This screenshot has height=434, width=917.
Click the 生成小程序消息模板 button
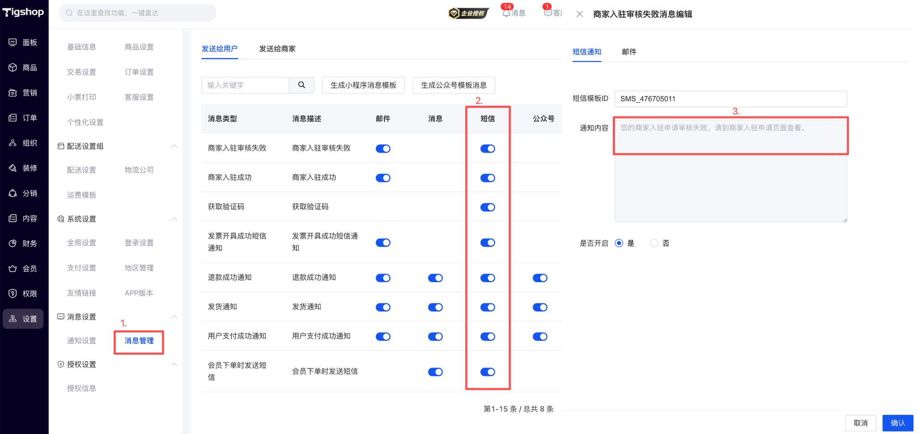pyautogui.click(x=363, y=85)
